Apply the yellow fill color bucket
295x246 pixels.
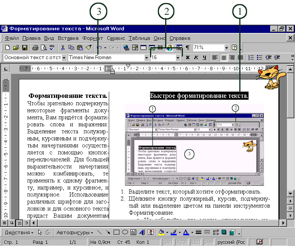coord(161,232)
